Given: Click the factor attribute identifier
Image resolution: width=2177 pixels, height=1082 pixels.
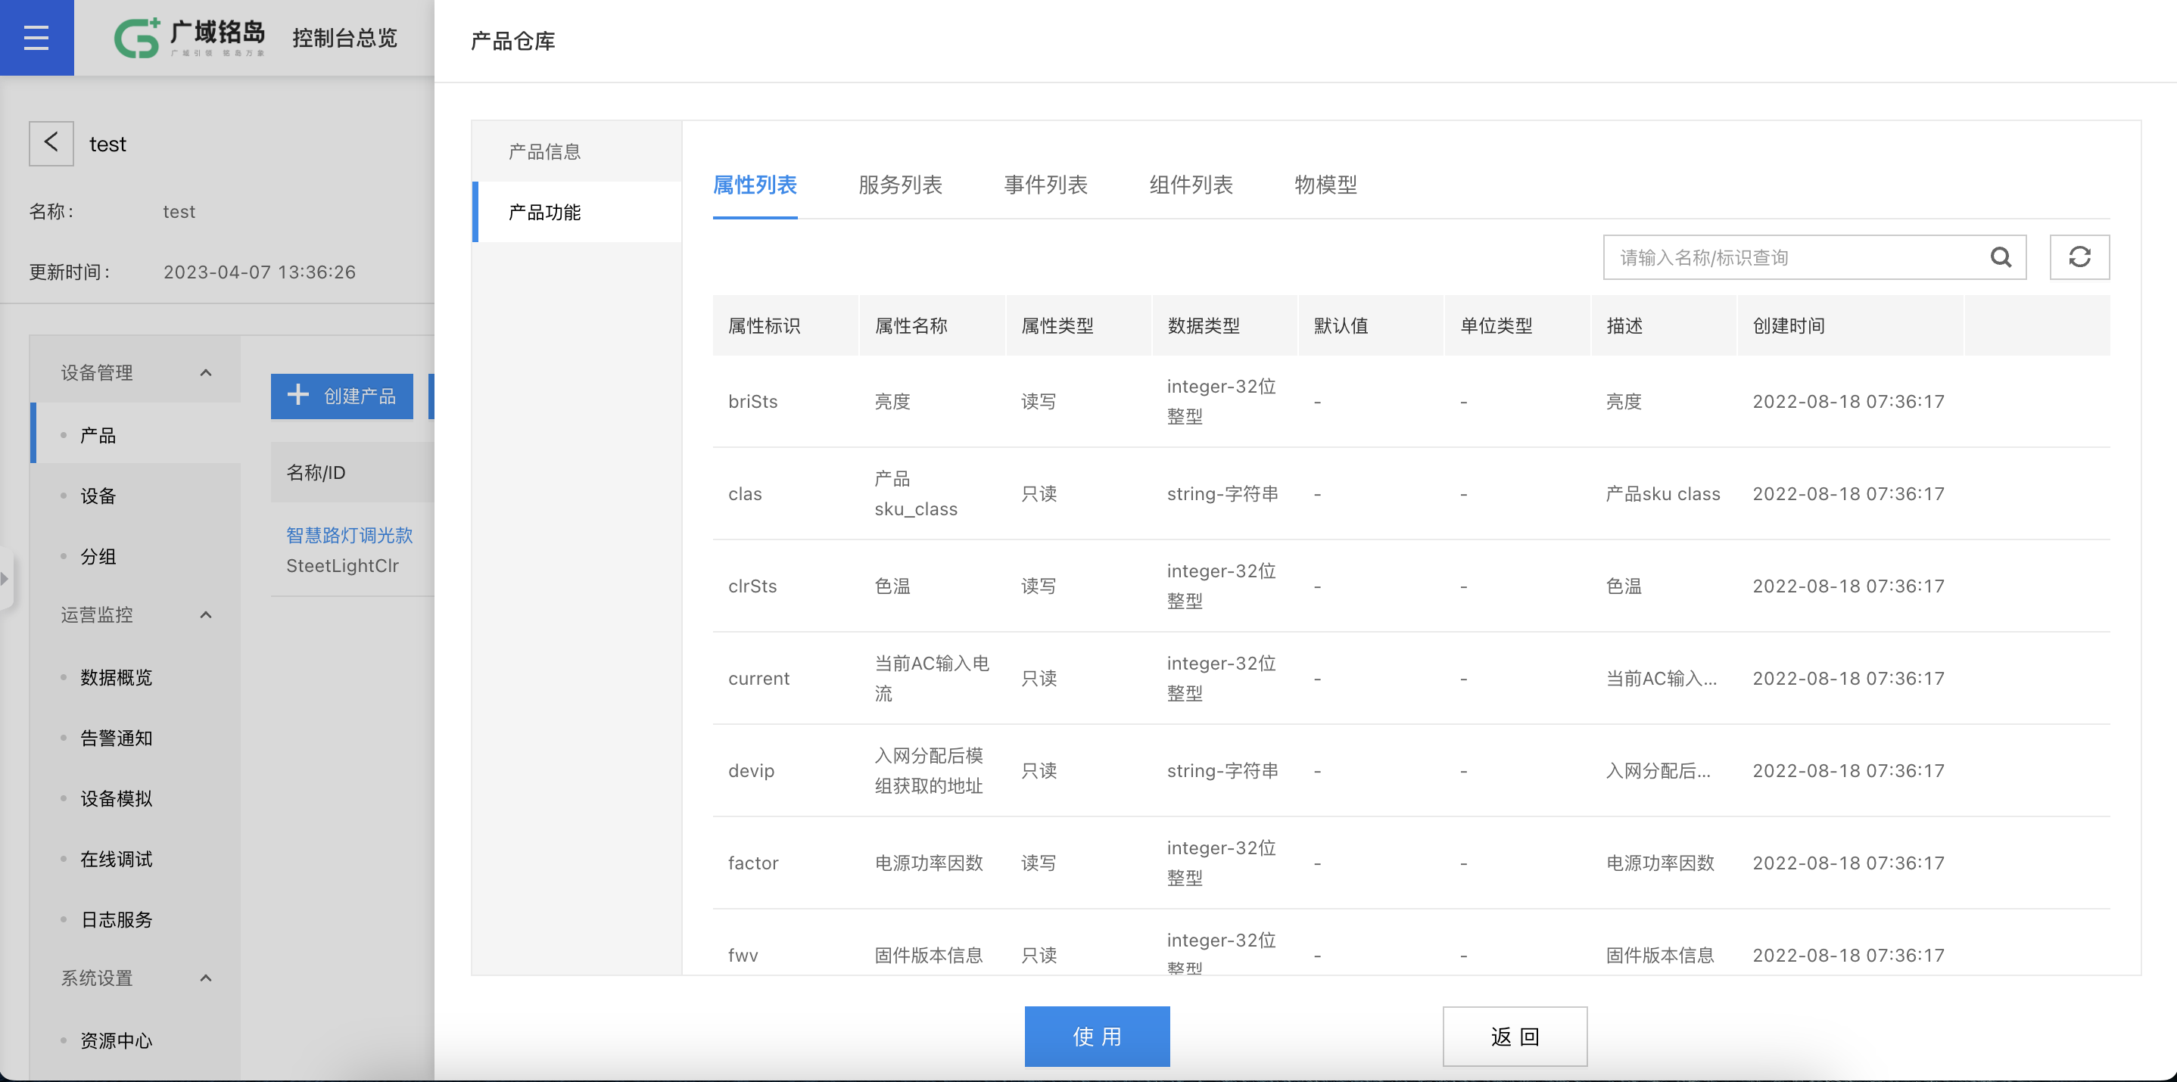Looking at the screenshot, I should click(753, 863).
